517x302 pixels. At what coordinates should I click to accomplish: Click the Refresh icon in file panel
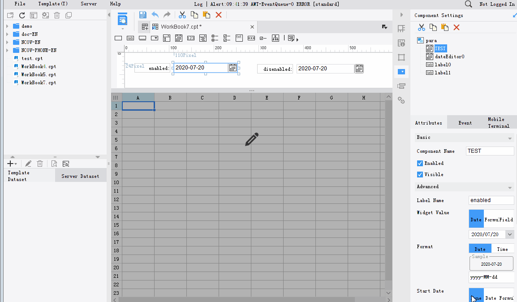22,16
